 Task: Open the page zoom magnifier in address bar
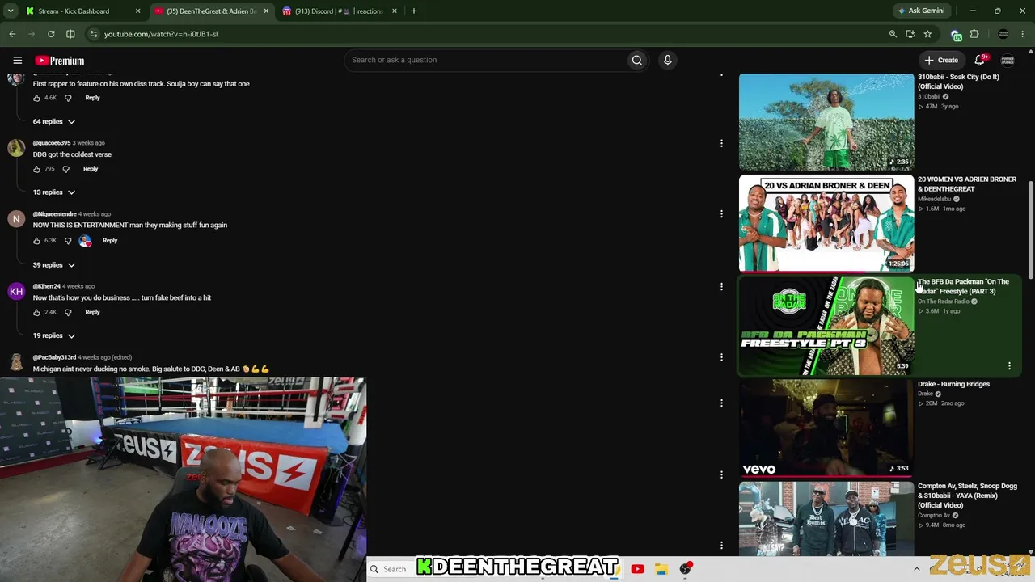893,34
